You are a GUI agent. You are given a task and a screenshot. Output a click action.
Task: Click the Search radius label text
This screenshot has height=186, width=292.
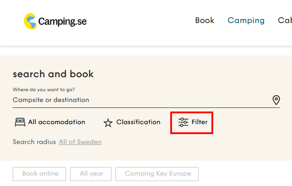click(34, 142)
